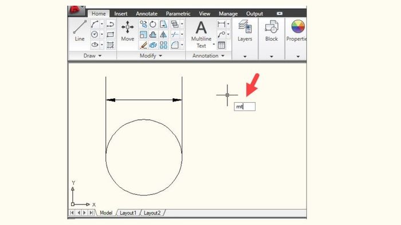The image size is (401, 225).
Task: Expand the Linear dimension dropdown arrow
Action: 228,24
